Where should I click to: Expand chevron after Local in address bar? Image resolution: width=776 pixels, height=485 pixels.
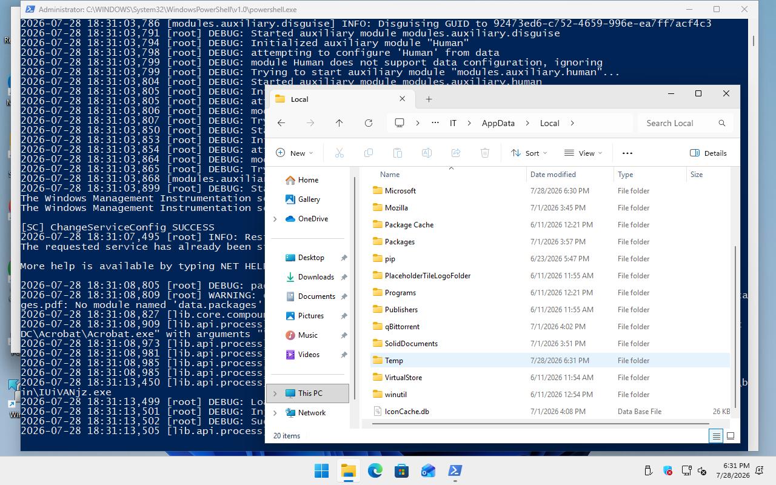[572, 123]
